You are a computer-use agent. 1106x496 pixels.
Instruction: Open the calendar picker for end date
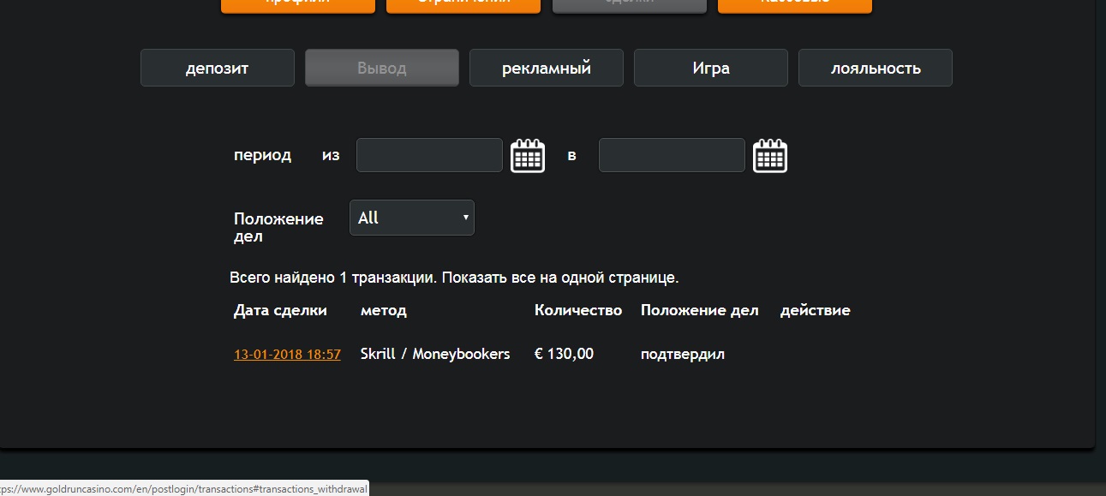click(770, 155)
